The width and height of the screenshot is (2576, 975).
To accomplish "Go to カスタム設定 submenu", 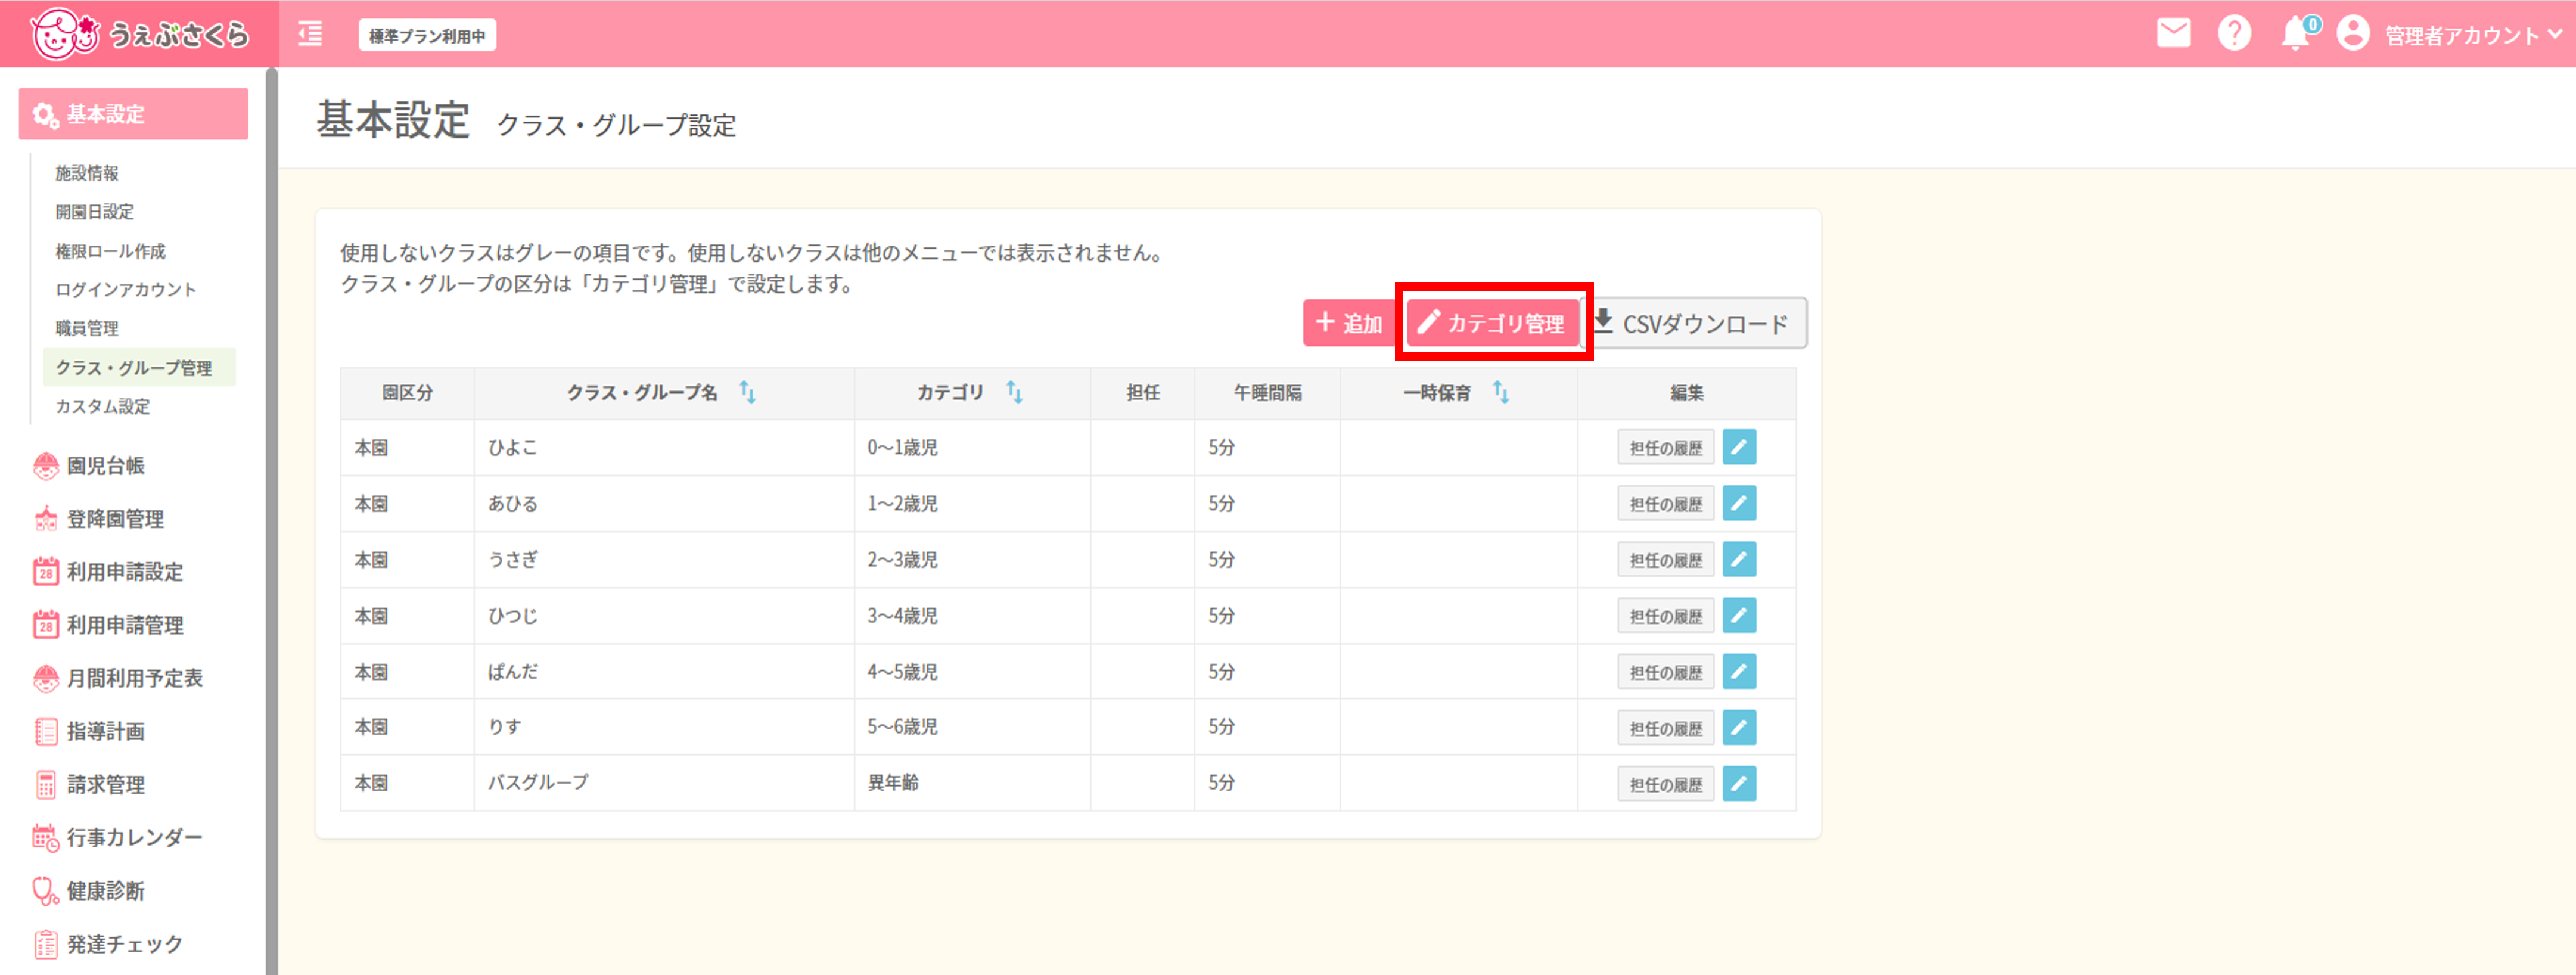I will [102, 406].
